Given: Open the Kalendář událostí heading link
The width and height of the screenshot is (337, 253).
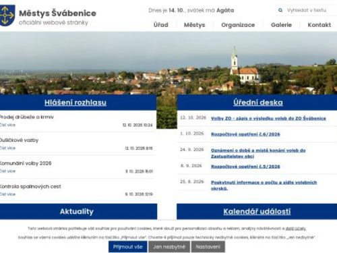Looking at the screenshot, I should coord(257,211).
